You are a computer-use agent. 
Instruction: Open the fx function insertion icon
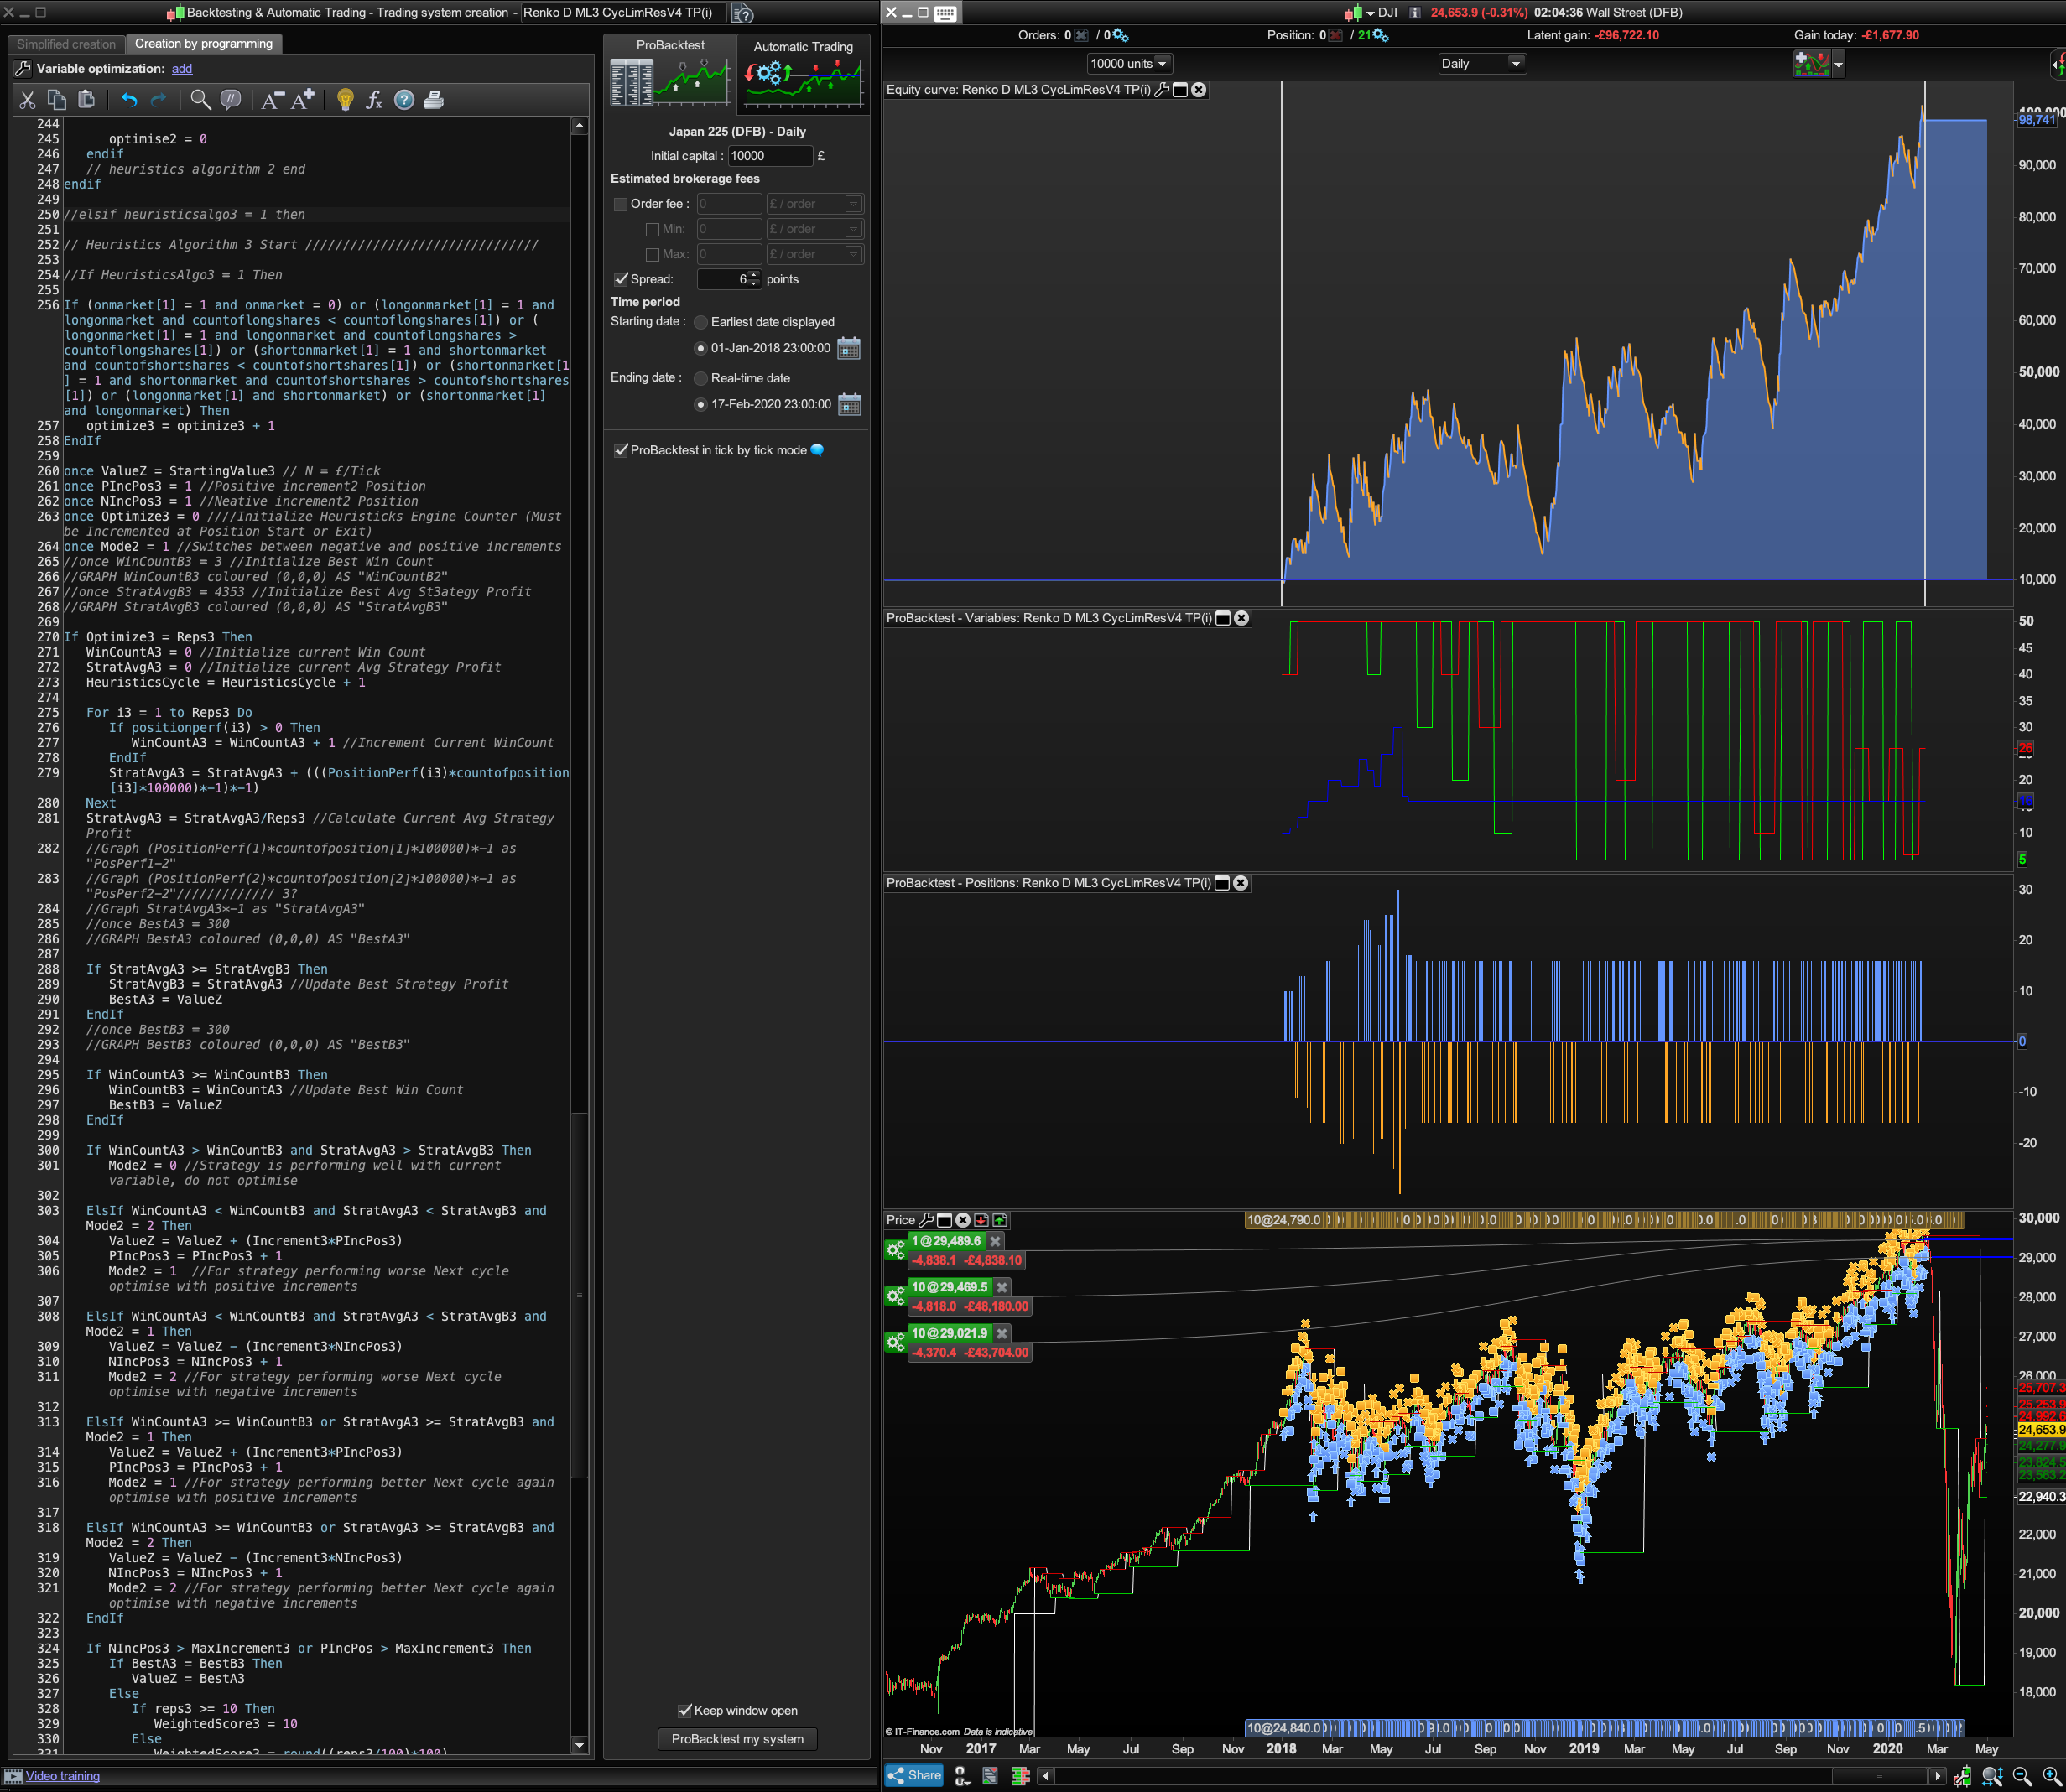click(374, 100)
